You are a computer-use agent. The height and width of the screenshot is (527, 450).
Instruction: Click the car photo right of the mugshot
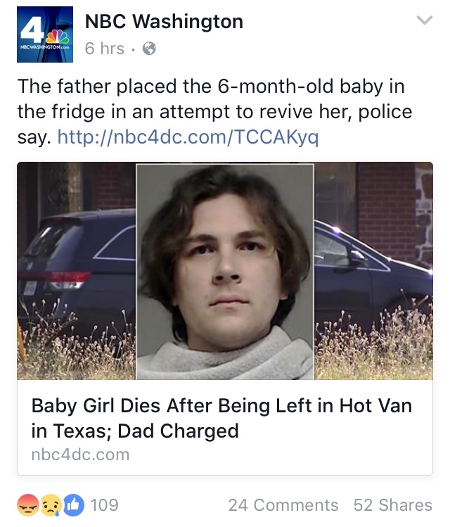pos(373,271)
